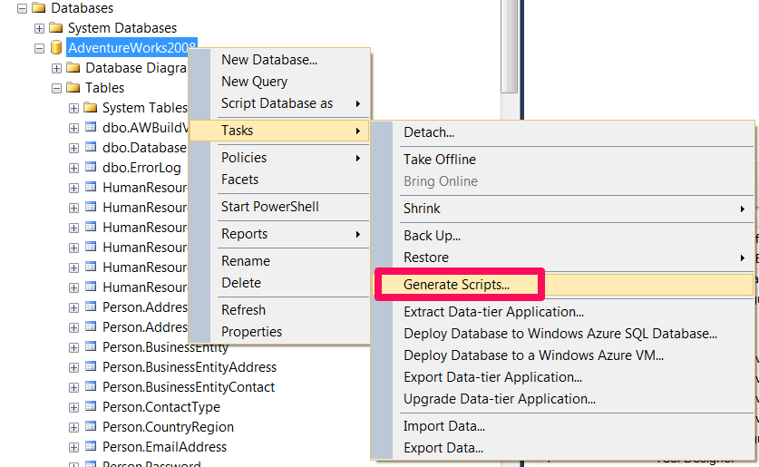Click the dbo.ErrorLog table icon

pyautogui.click(x=91, y=167)
